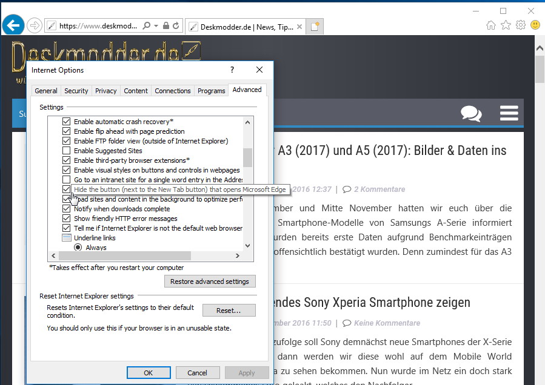The width and height of the screenshot is (545, 385).
Task: Select the Always radio button under Underline links
Action: pos(78,247)
